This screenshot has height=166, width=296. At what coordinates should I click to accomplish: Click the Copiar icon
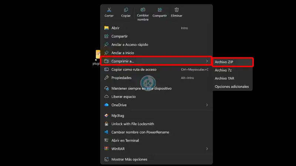pyautogui.click(x=126, y=10)
